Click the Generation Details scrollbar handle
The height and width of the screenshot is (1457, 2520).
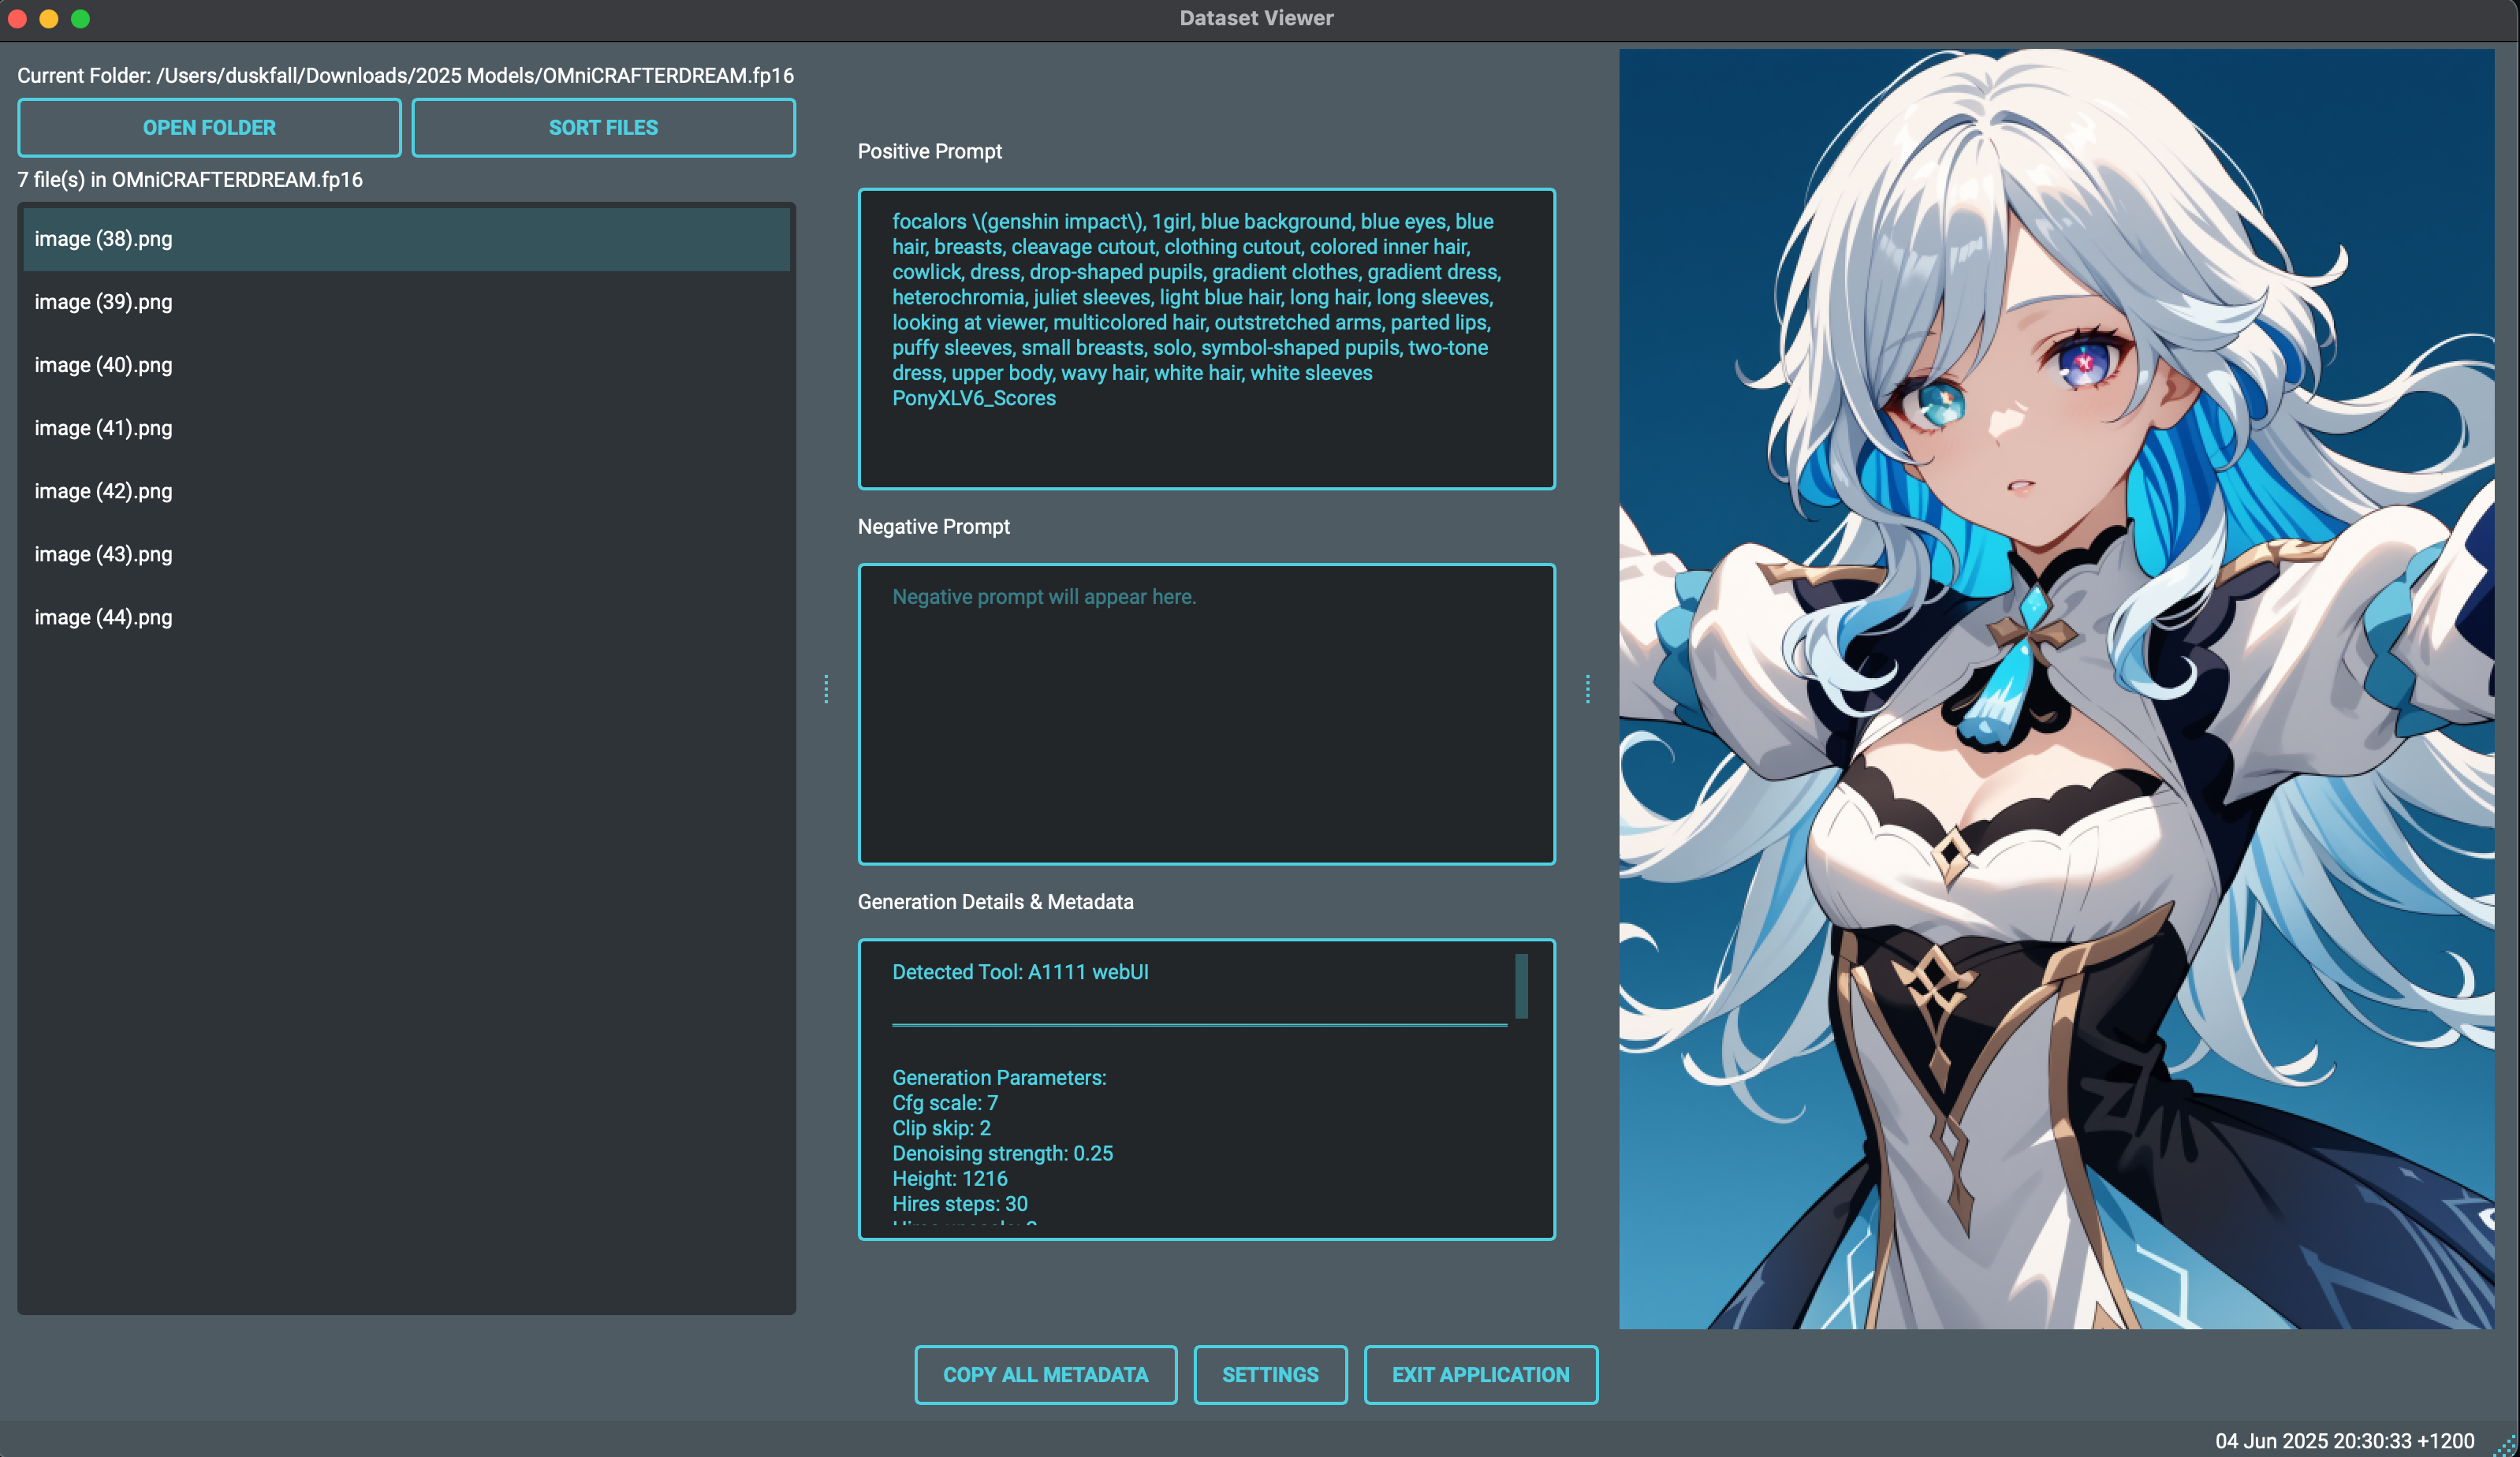click(x=1521, y=986)
